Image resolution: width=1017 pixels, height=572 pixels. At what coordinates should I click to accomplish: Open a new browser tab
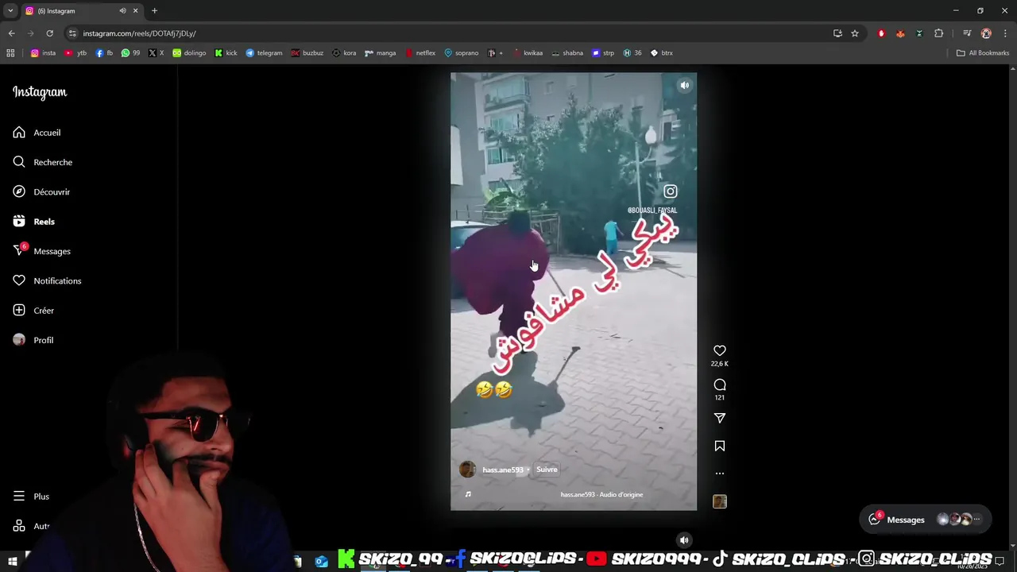tap(154, 11)
